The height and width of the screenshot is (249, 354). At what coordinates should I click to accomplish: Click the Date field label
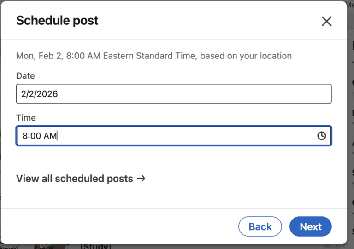coord(25,76)
